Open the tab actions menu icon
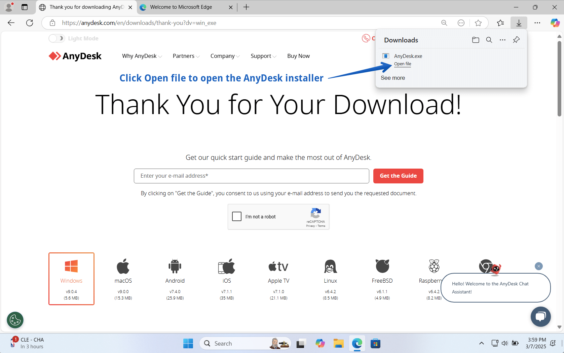The image size is (564, 353). tap(25, 7)
